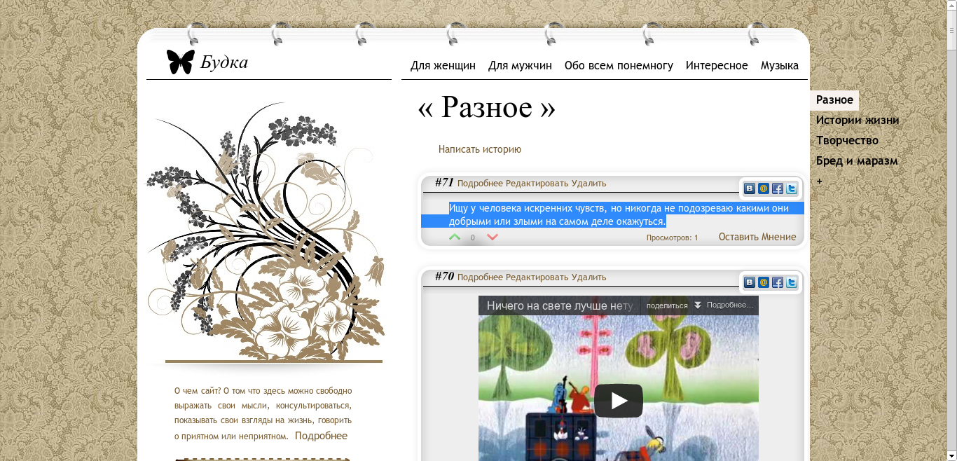Share post #71 on Facebook
This screenshot has width=957, height=461.
[778, 188]
